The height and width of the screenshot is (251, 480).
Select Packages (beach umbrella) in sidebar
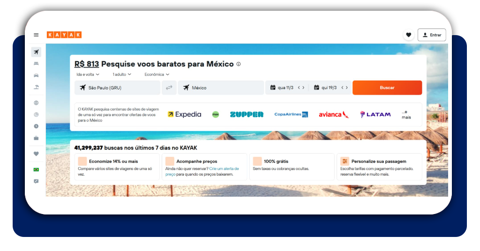click(x=36, y=87)
